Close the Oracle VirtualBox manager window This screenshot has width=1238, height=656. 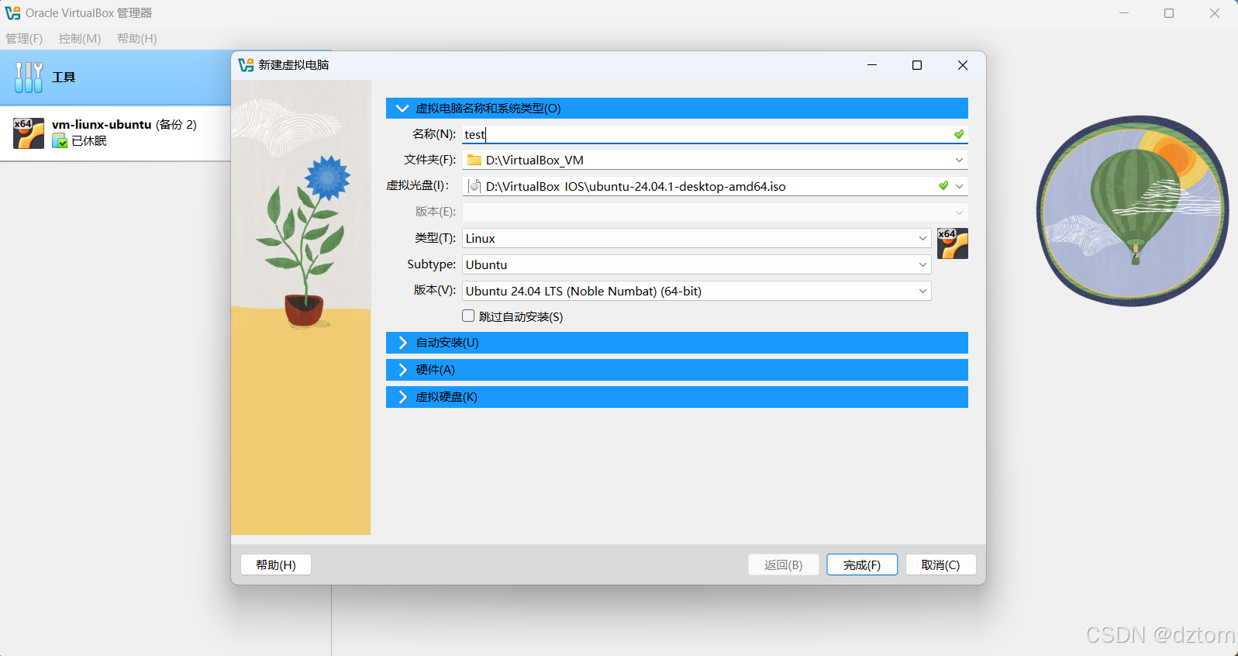coord(1215,13)
